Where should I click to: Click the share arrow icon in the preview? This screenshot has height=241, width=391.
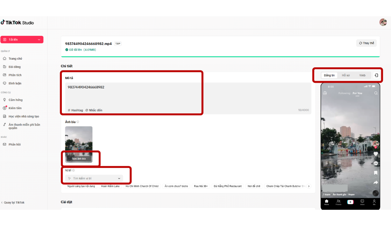(x=376, y=182)
